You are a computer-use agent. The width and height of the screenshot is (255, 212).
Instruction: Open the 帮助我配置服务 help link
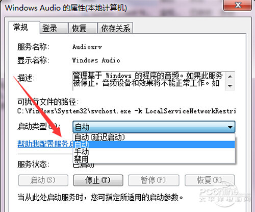pyautogui.click(x=45, y=144)
